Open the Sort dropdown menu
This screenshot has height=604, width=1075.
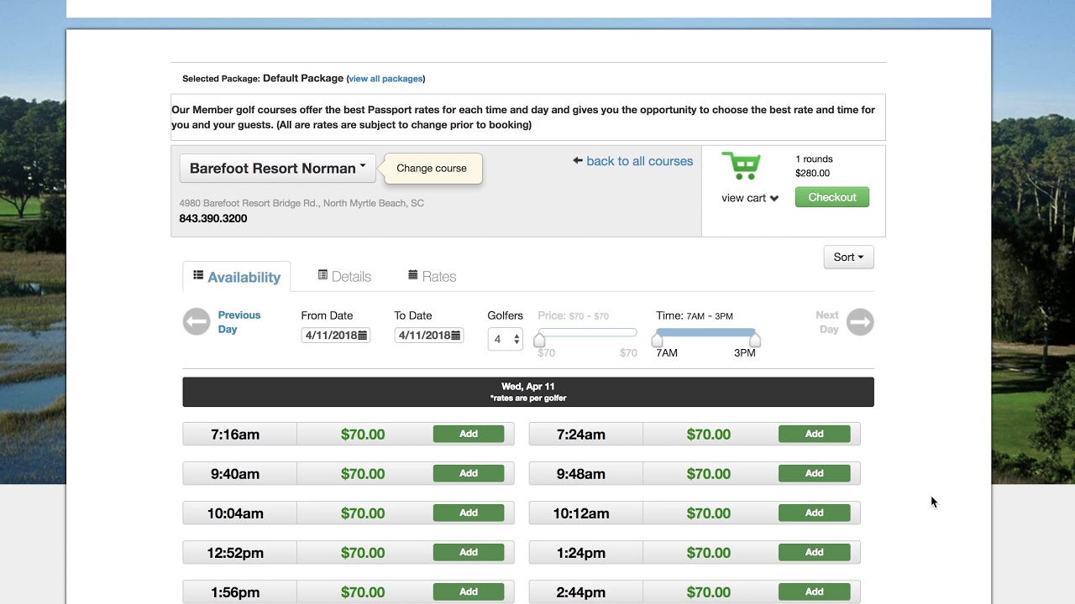[x=848, y=258]
